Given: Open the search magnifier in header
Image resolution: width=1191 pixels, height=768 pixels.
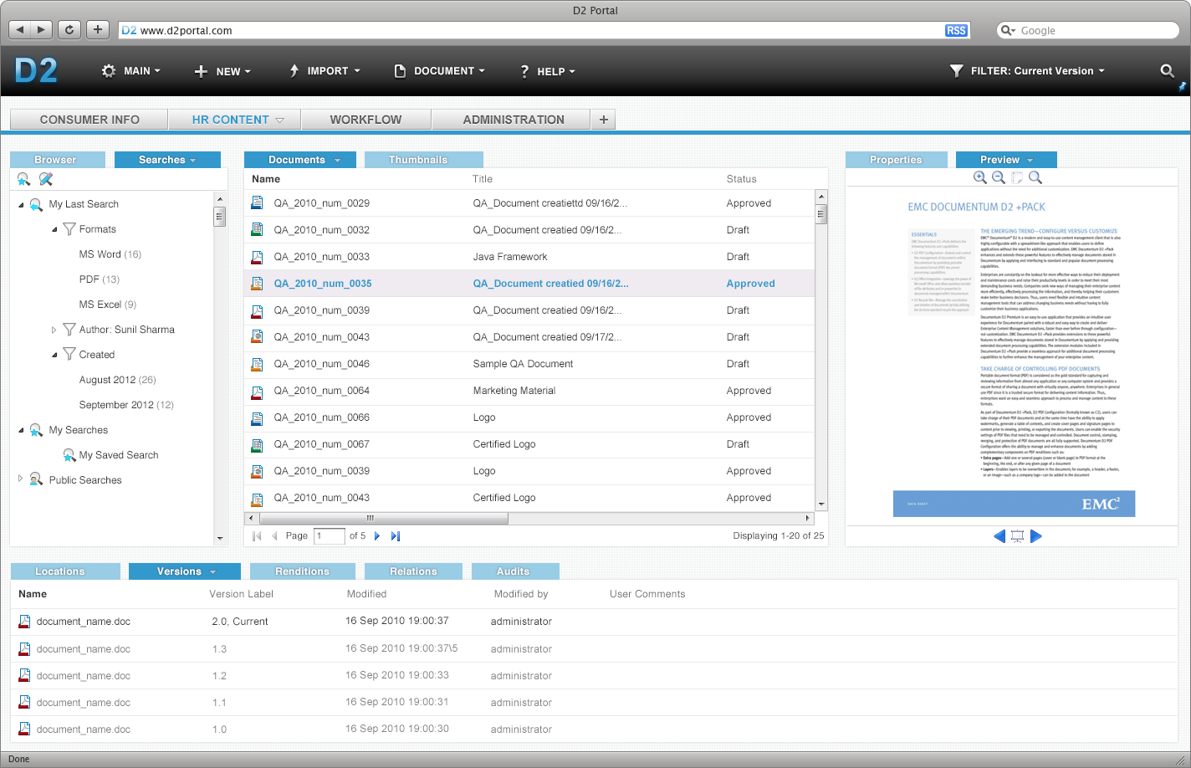Looking at the screenshot, I should [1167, 71].
